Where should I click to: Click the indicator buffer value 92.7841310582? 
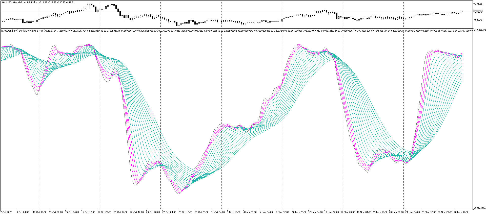(x=179, y=31)
